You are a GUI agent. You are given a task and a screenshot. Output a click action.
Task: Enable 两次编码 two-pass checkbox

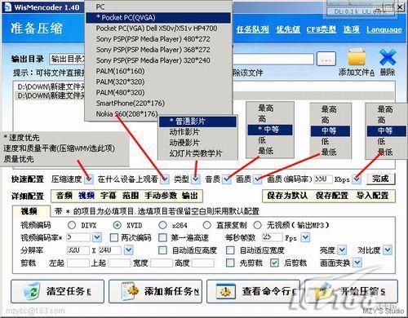coord(113,237)
